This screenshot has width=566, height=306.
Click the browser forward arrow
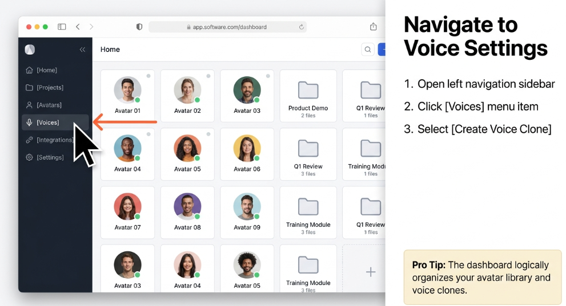(x=91, y=27)
